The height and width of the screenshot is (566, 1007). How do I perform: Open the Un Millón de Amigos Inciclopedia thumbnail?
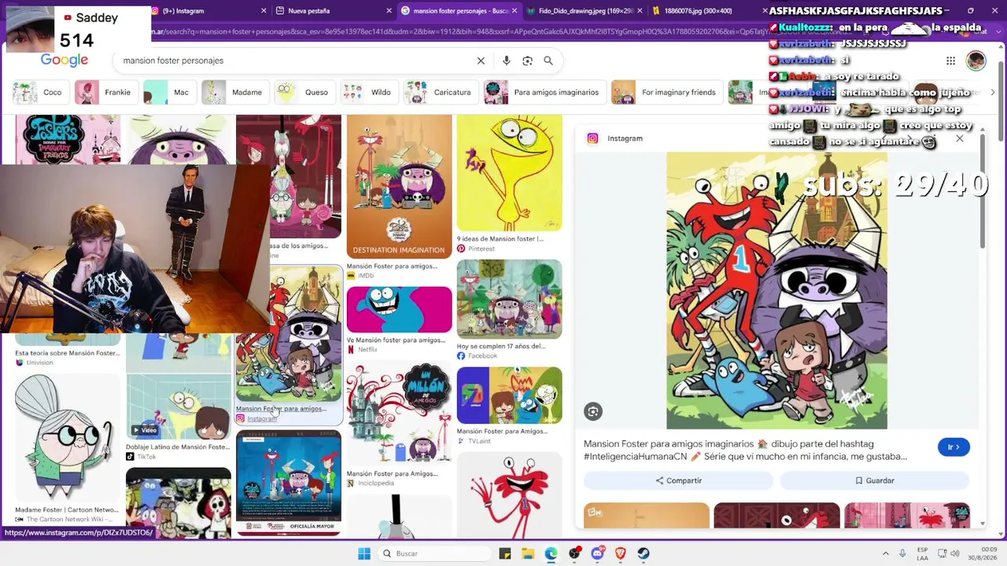399,413
